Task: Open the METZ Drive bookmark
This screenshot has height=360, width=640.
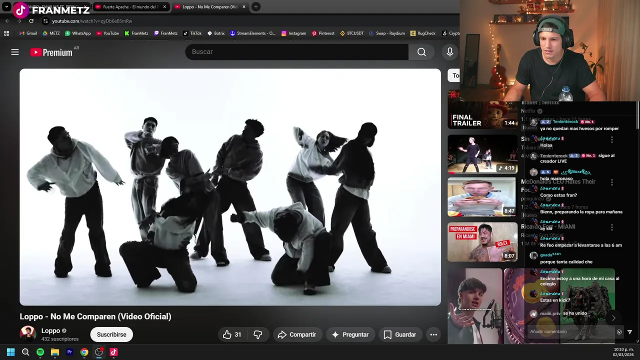Action: click(x=51, y=33)
